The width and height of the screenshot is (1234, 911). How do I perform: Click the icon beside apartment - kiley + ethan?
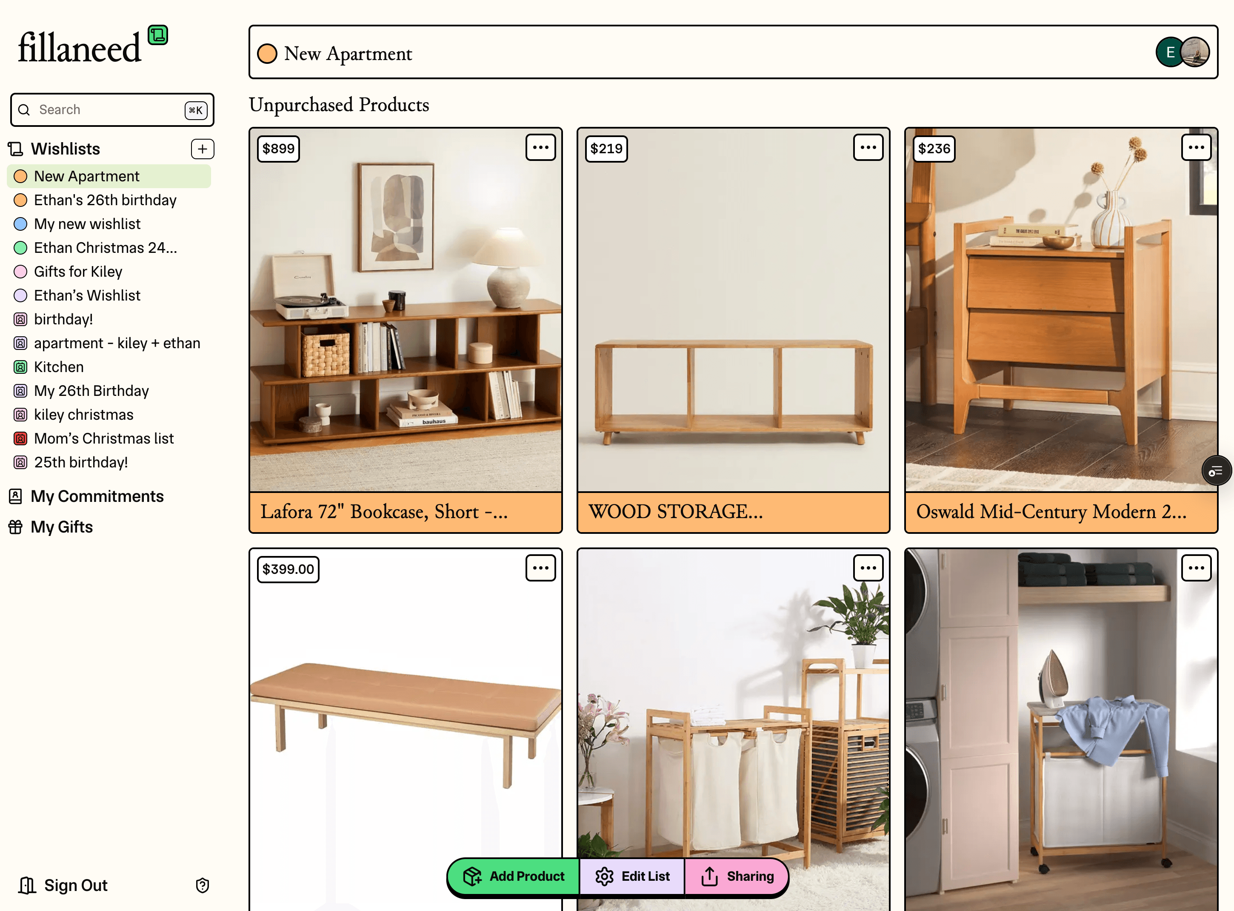coord(20,343)
